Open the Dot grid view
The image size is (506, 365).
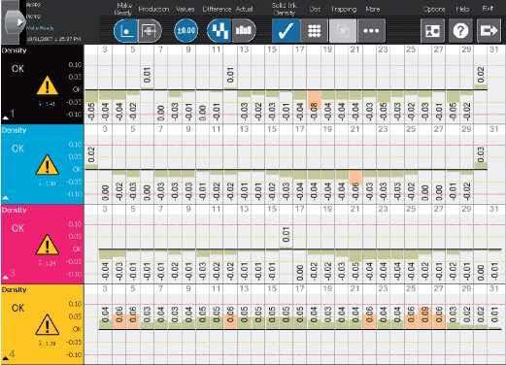click(x=315, y=31)
